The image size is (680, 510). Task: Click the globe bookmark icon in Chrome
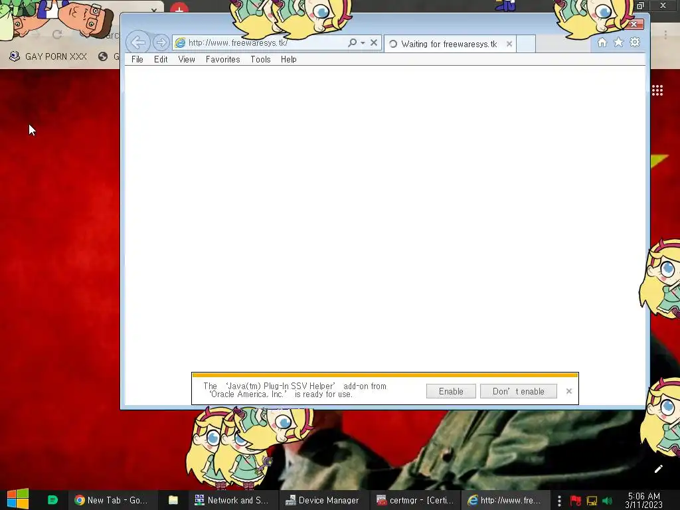(x=103, y=56)
